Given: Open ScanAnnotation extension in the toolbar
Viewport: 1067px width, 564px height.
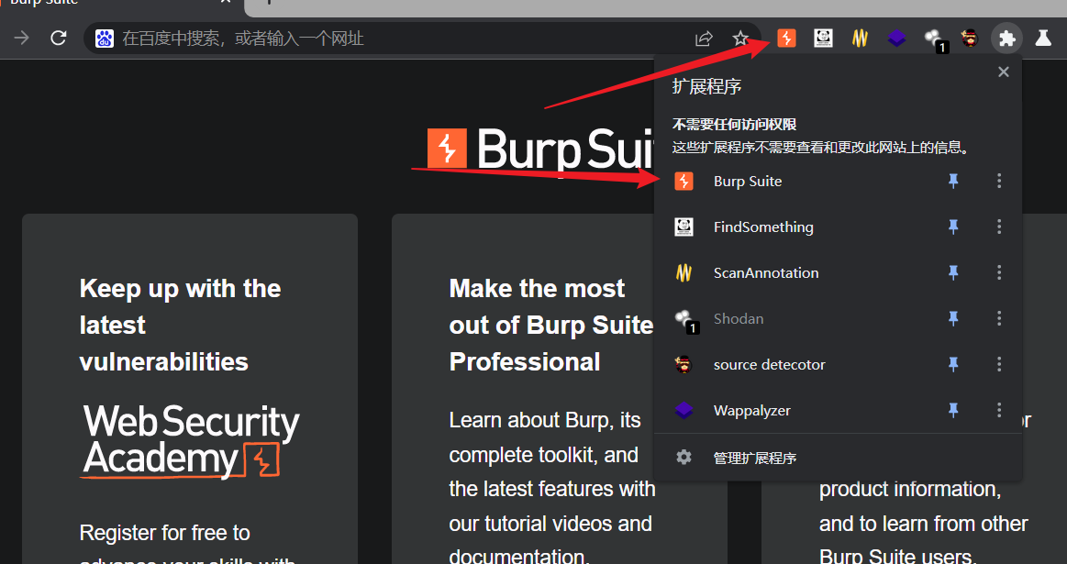Looking at the screenshot, I should click(861, 39).
